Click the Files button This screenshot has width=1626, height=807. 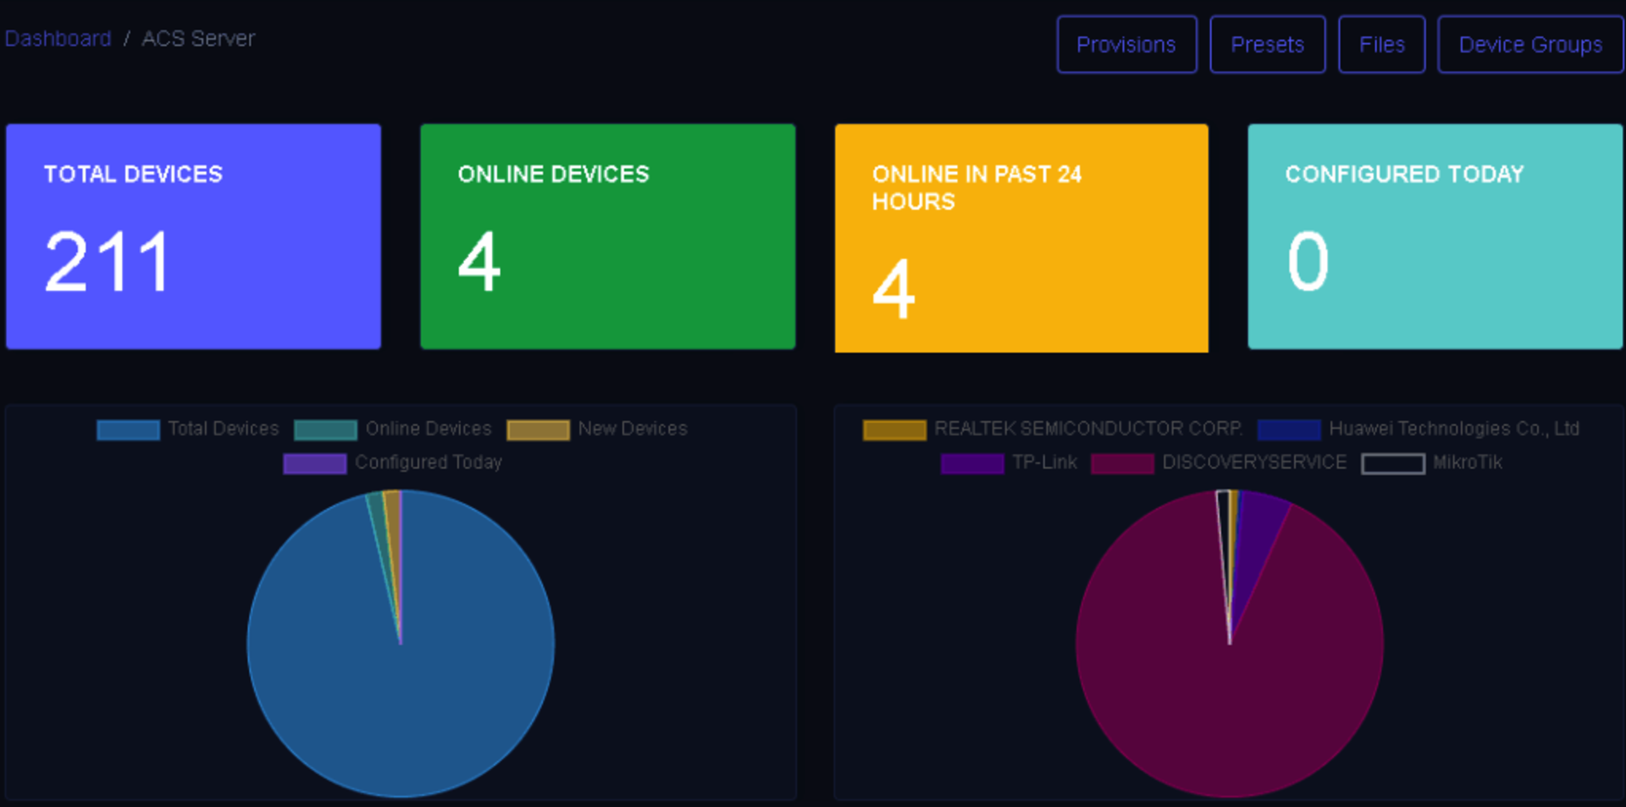tap(1381, 44)
